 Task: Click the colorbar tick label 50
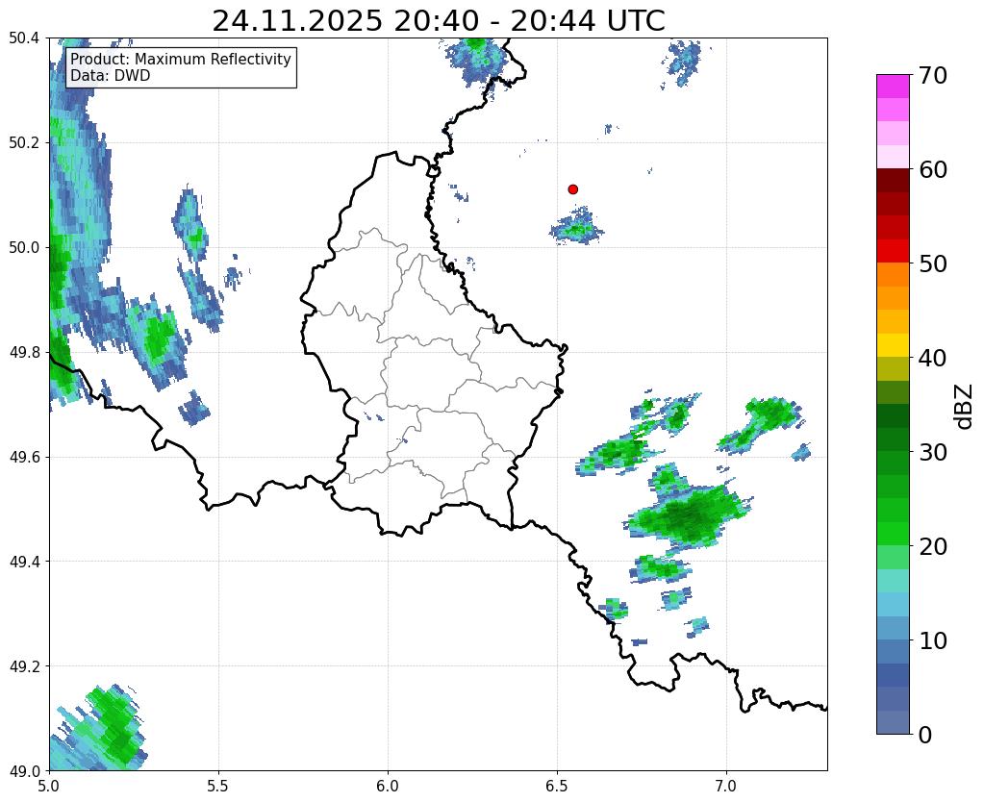(932, 263)
